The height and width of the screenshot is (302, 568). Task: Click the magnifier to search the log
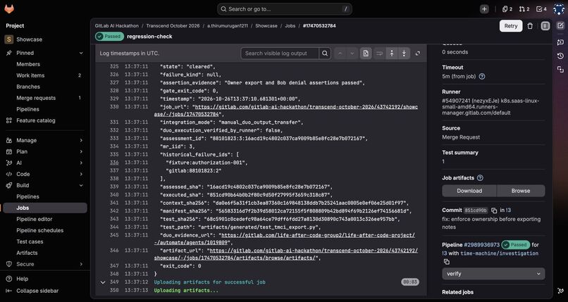tap(325, 54)
